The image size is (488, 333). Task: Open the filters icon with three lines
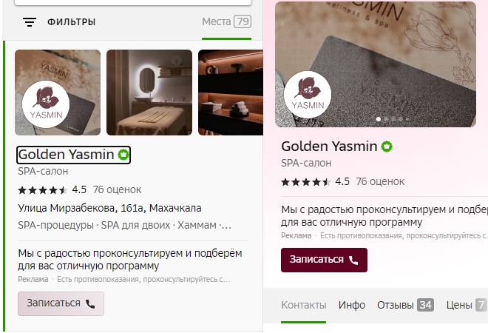[30, 22]
